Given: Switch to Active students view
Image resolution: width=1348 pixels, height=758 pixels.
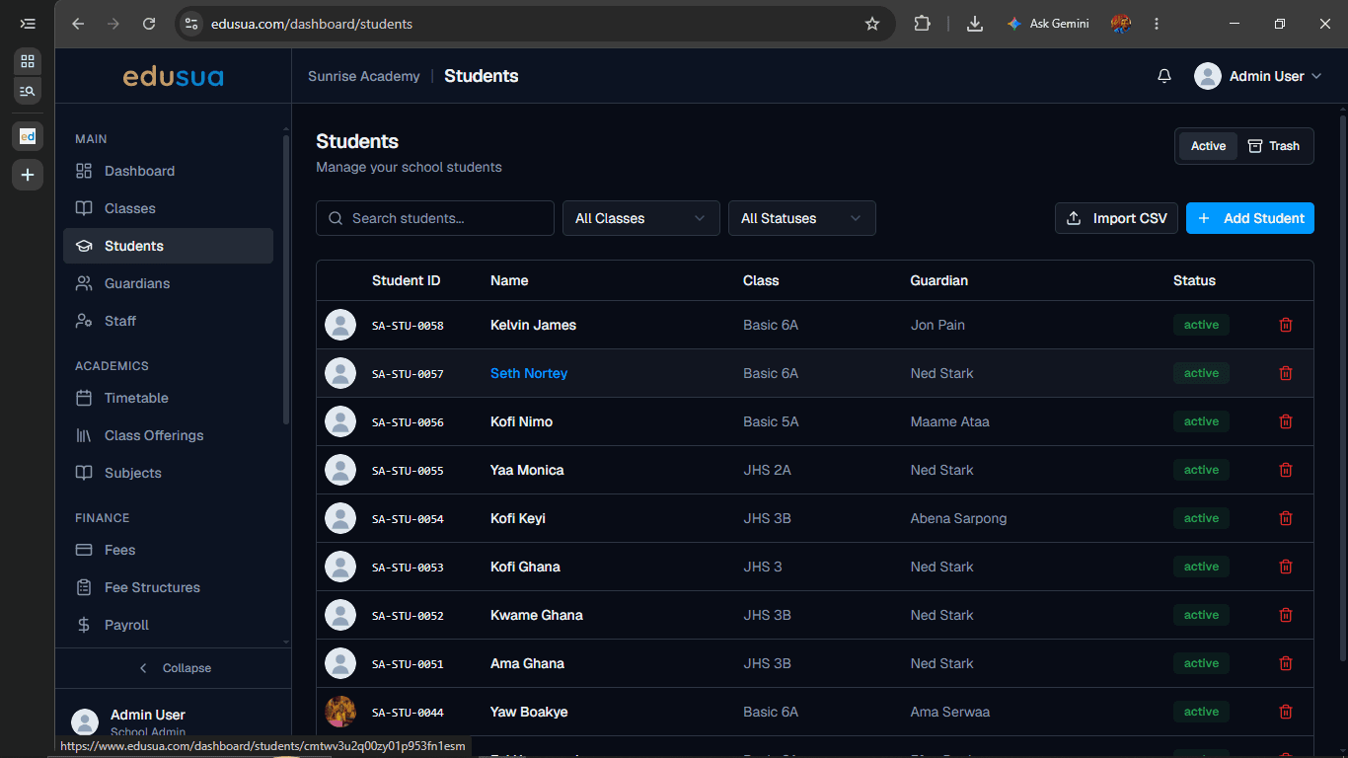Looking at the screenshot, I should pos(1208,146).
